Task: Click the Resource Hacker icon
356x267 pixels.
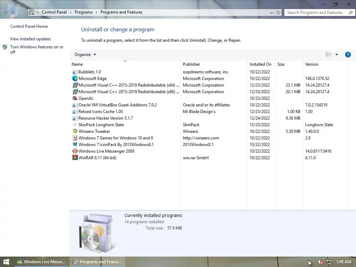Action: 75,118
